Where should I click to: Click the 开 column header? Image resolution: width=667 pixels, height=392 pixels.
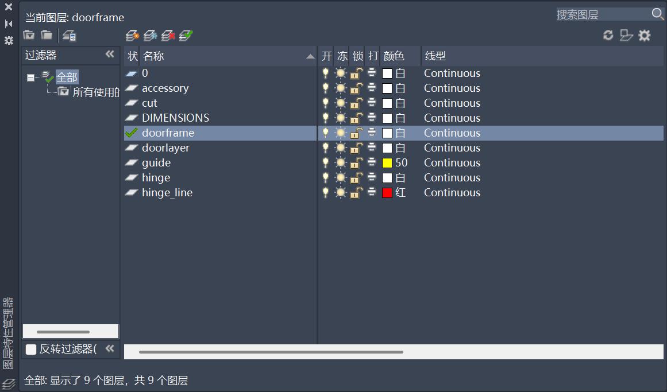click(327, 56)
